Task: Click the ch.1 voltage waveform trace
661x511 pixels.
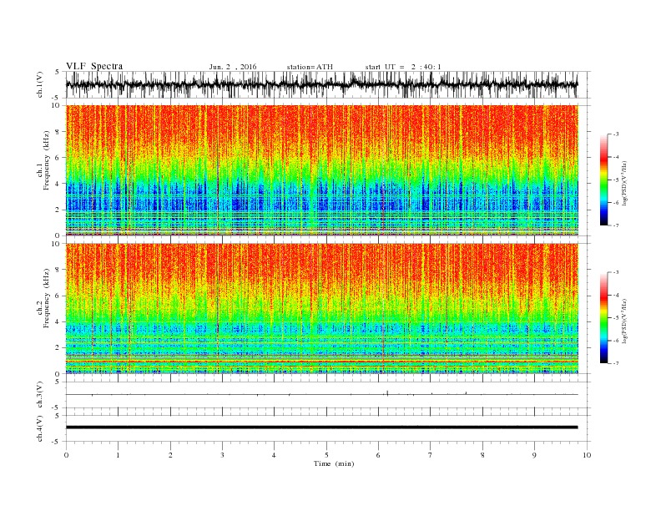Action: [321, 84]
